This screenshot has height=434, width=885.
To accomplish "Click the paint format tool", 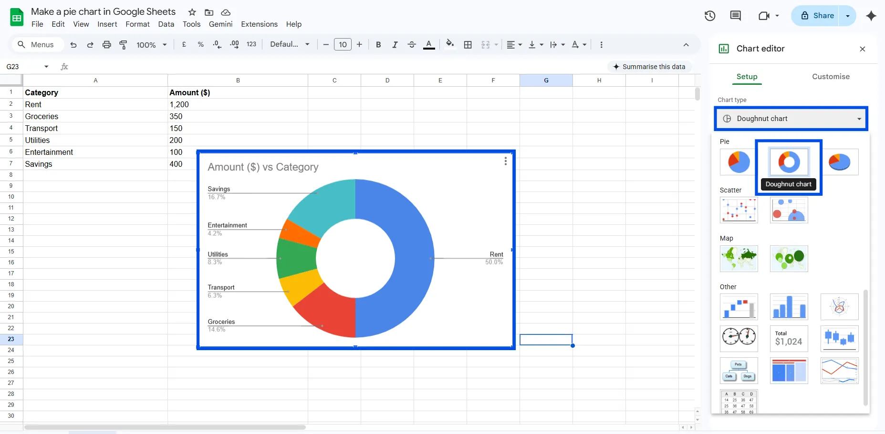I will pyautogui.click(x=123, y=44).
